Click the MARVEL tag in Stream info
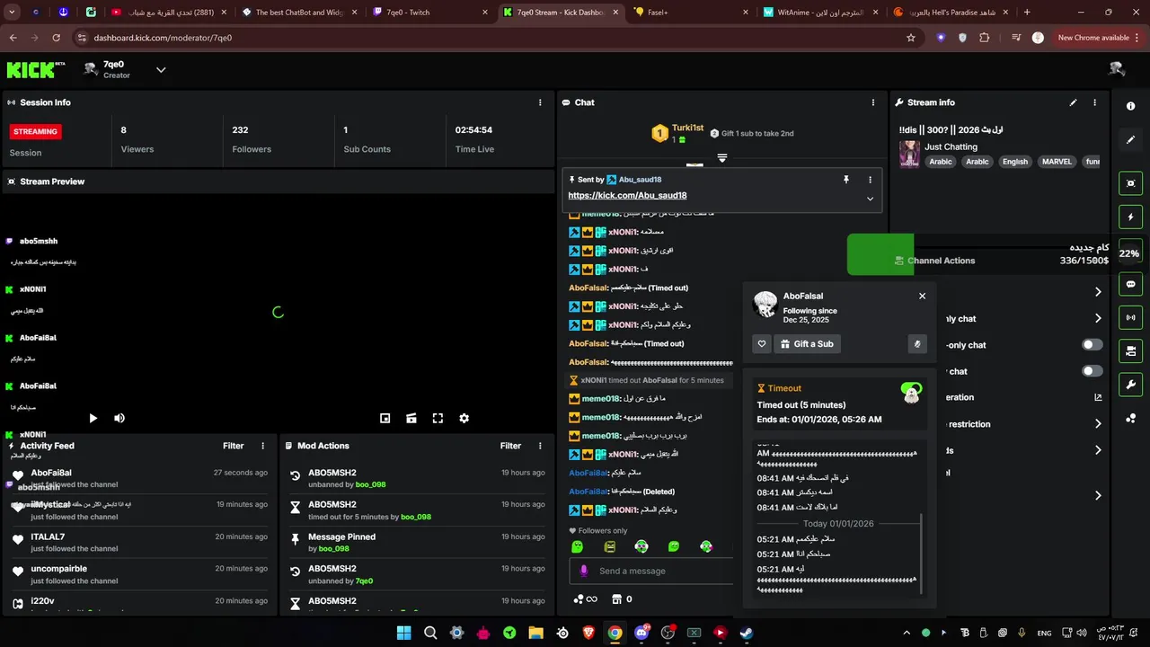 coord(1057,162)
